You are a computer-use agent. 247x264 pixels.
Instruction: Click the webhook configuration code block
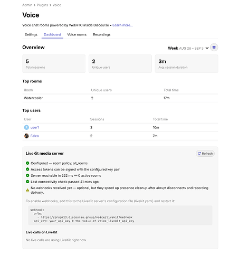(x=120, y=215)
